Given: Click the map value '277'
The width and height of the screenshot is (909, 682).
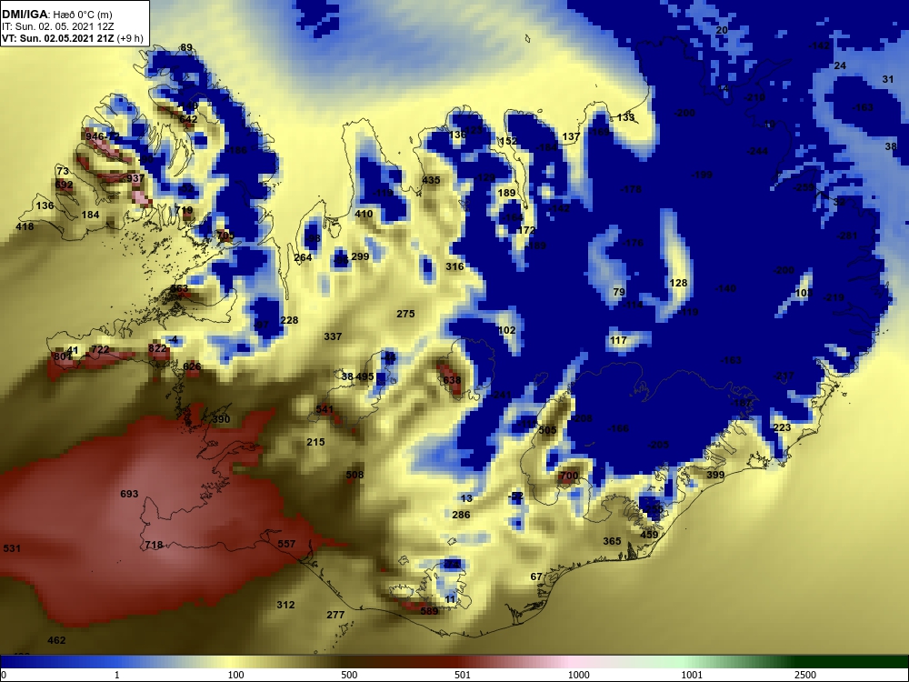Looking at the screenshot, I should (x=335, y=615).
